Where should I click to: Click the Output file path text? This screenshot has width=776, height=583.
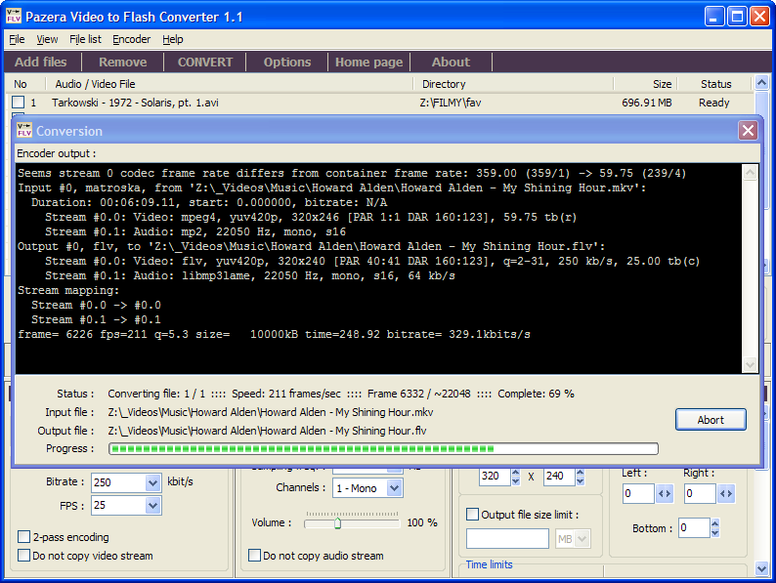coord(267,431)
